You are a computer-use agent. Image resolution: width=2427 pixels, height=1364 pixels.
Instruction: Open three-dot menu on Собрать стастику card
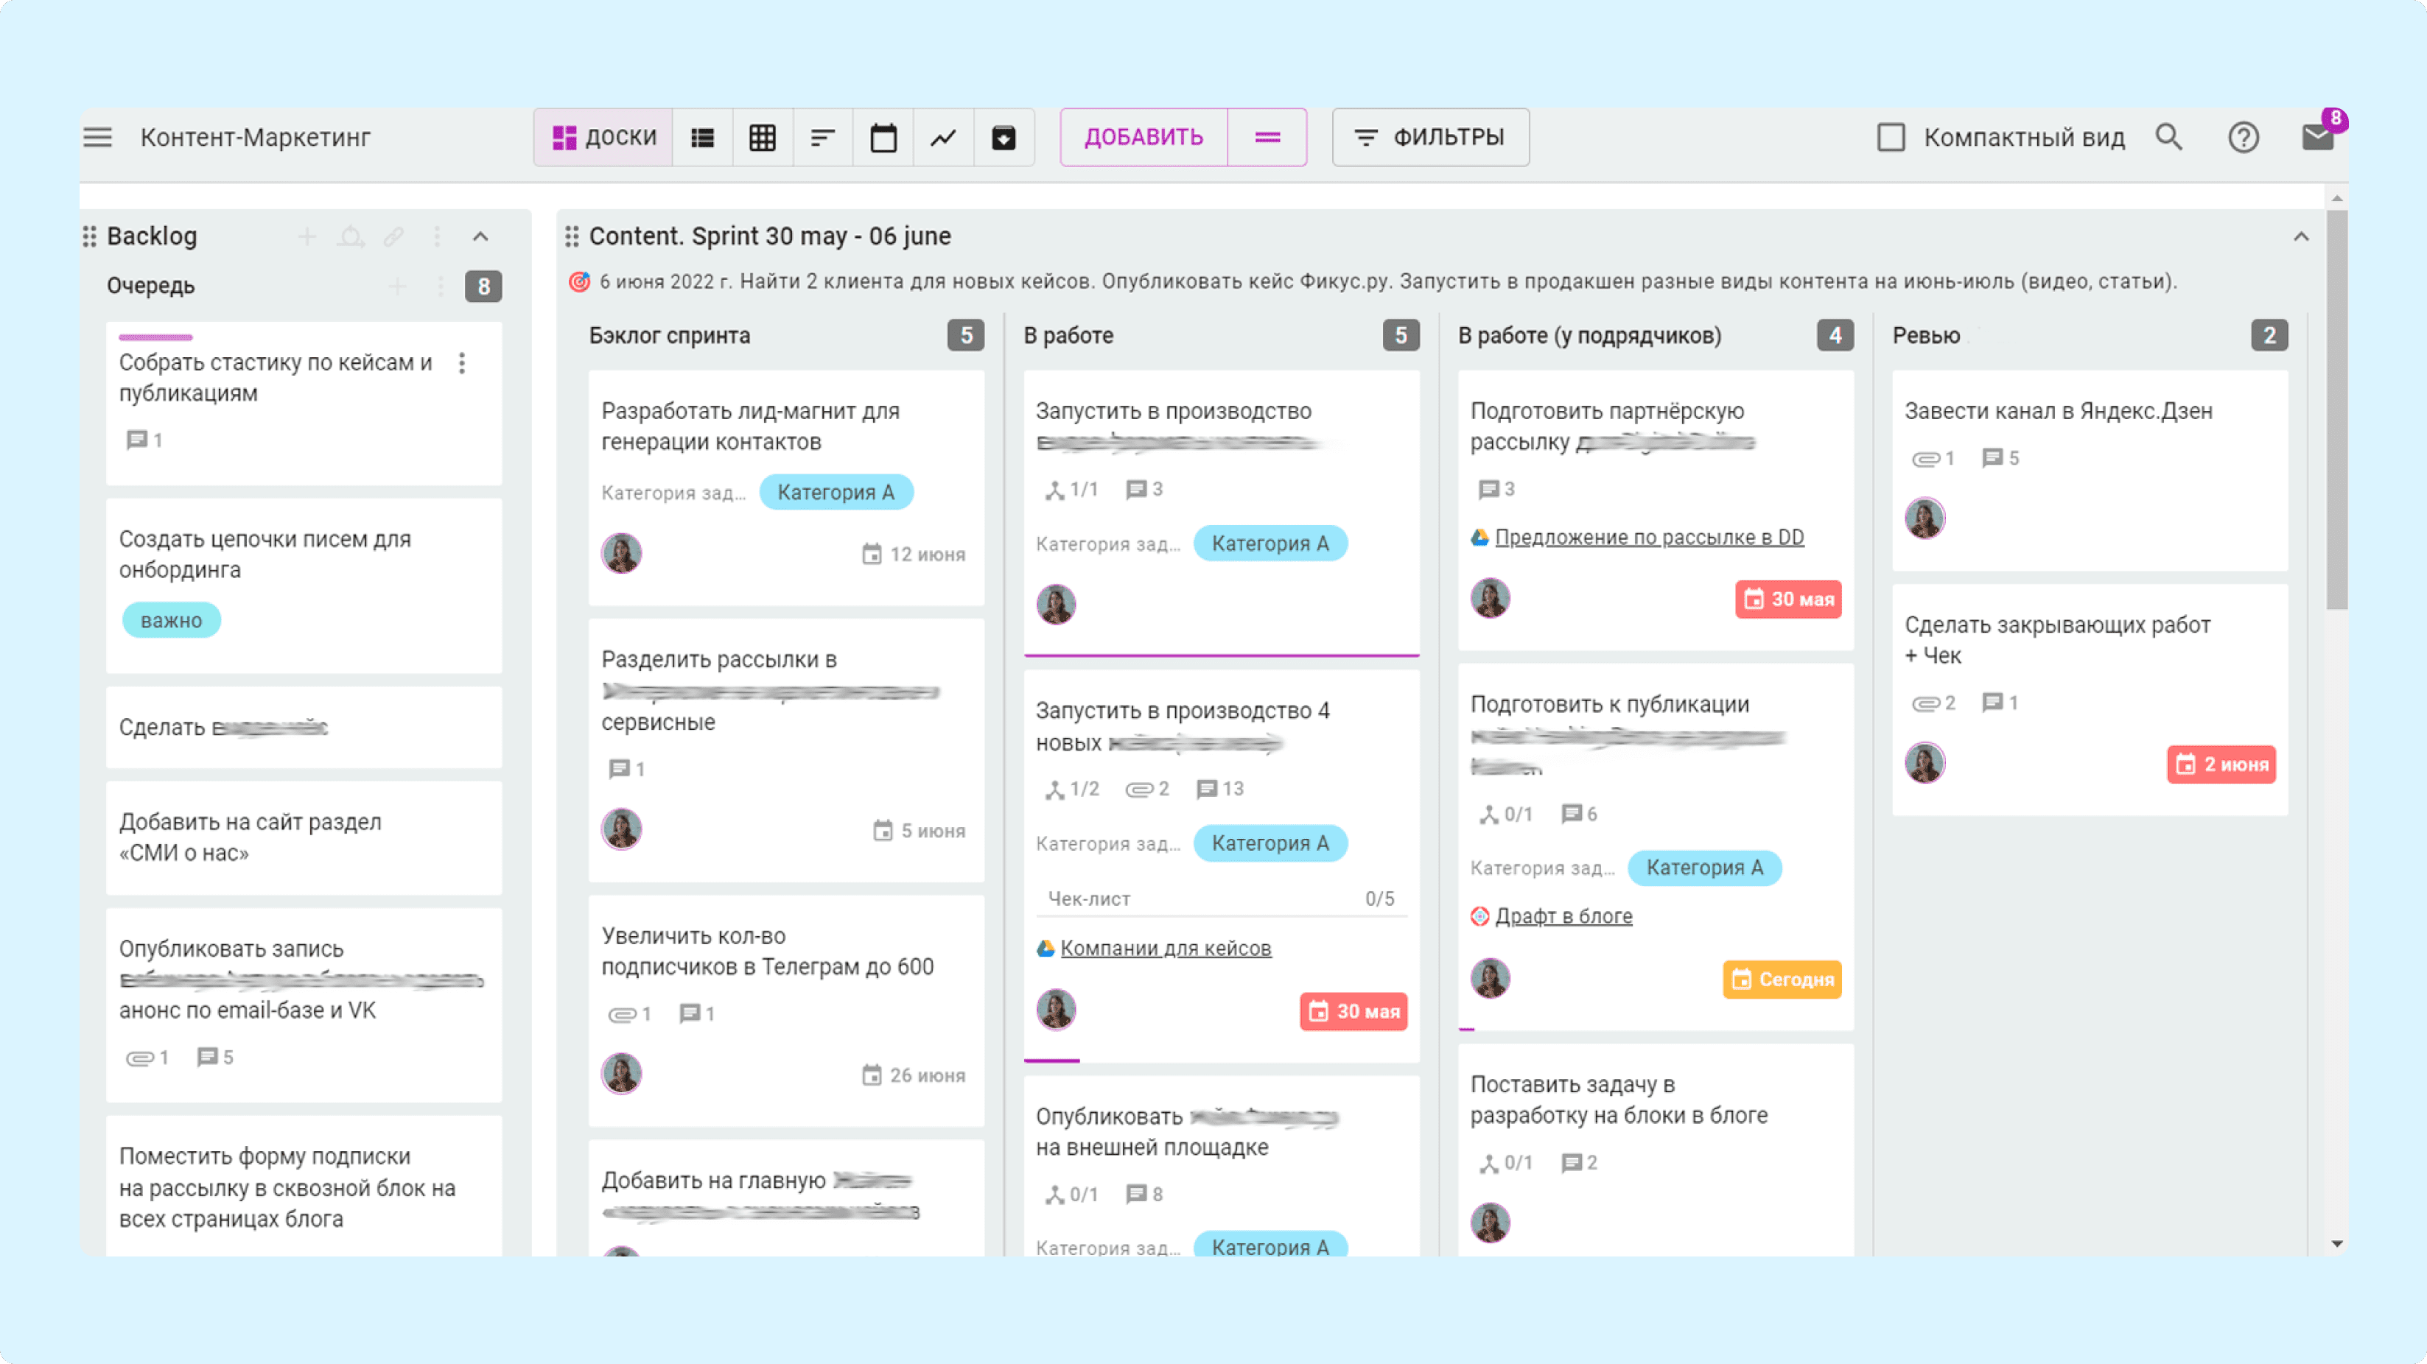[462, 364]
